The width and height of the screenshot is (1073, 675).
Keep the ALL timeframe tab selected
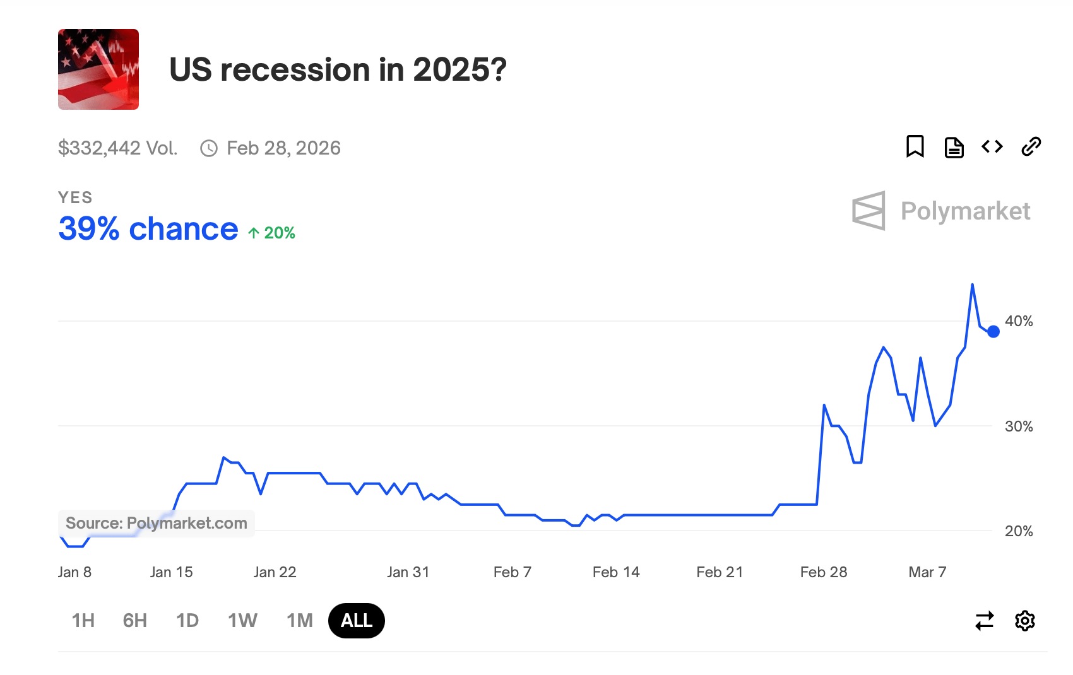coord(356,621)
